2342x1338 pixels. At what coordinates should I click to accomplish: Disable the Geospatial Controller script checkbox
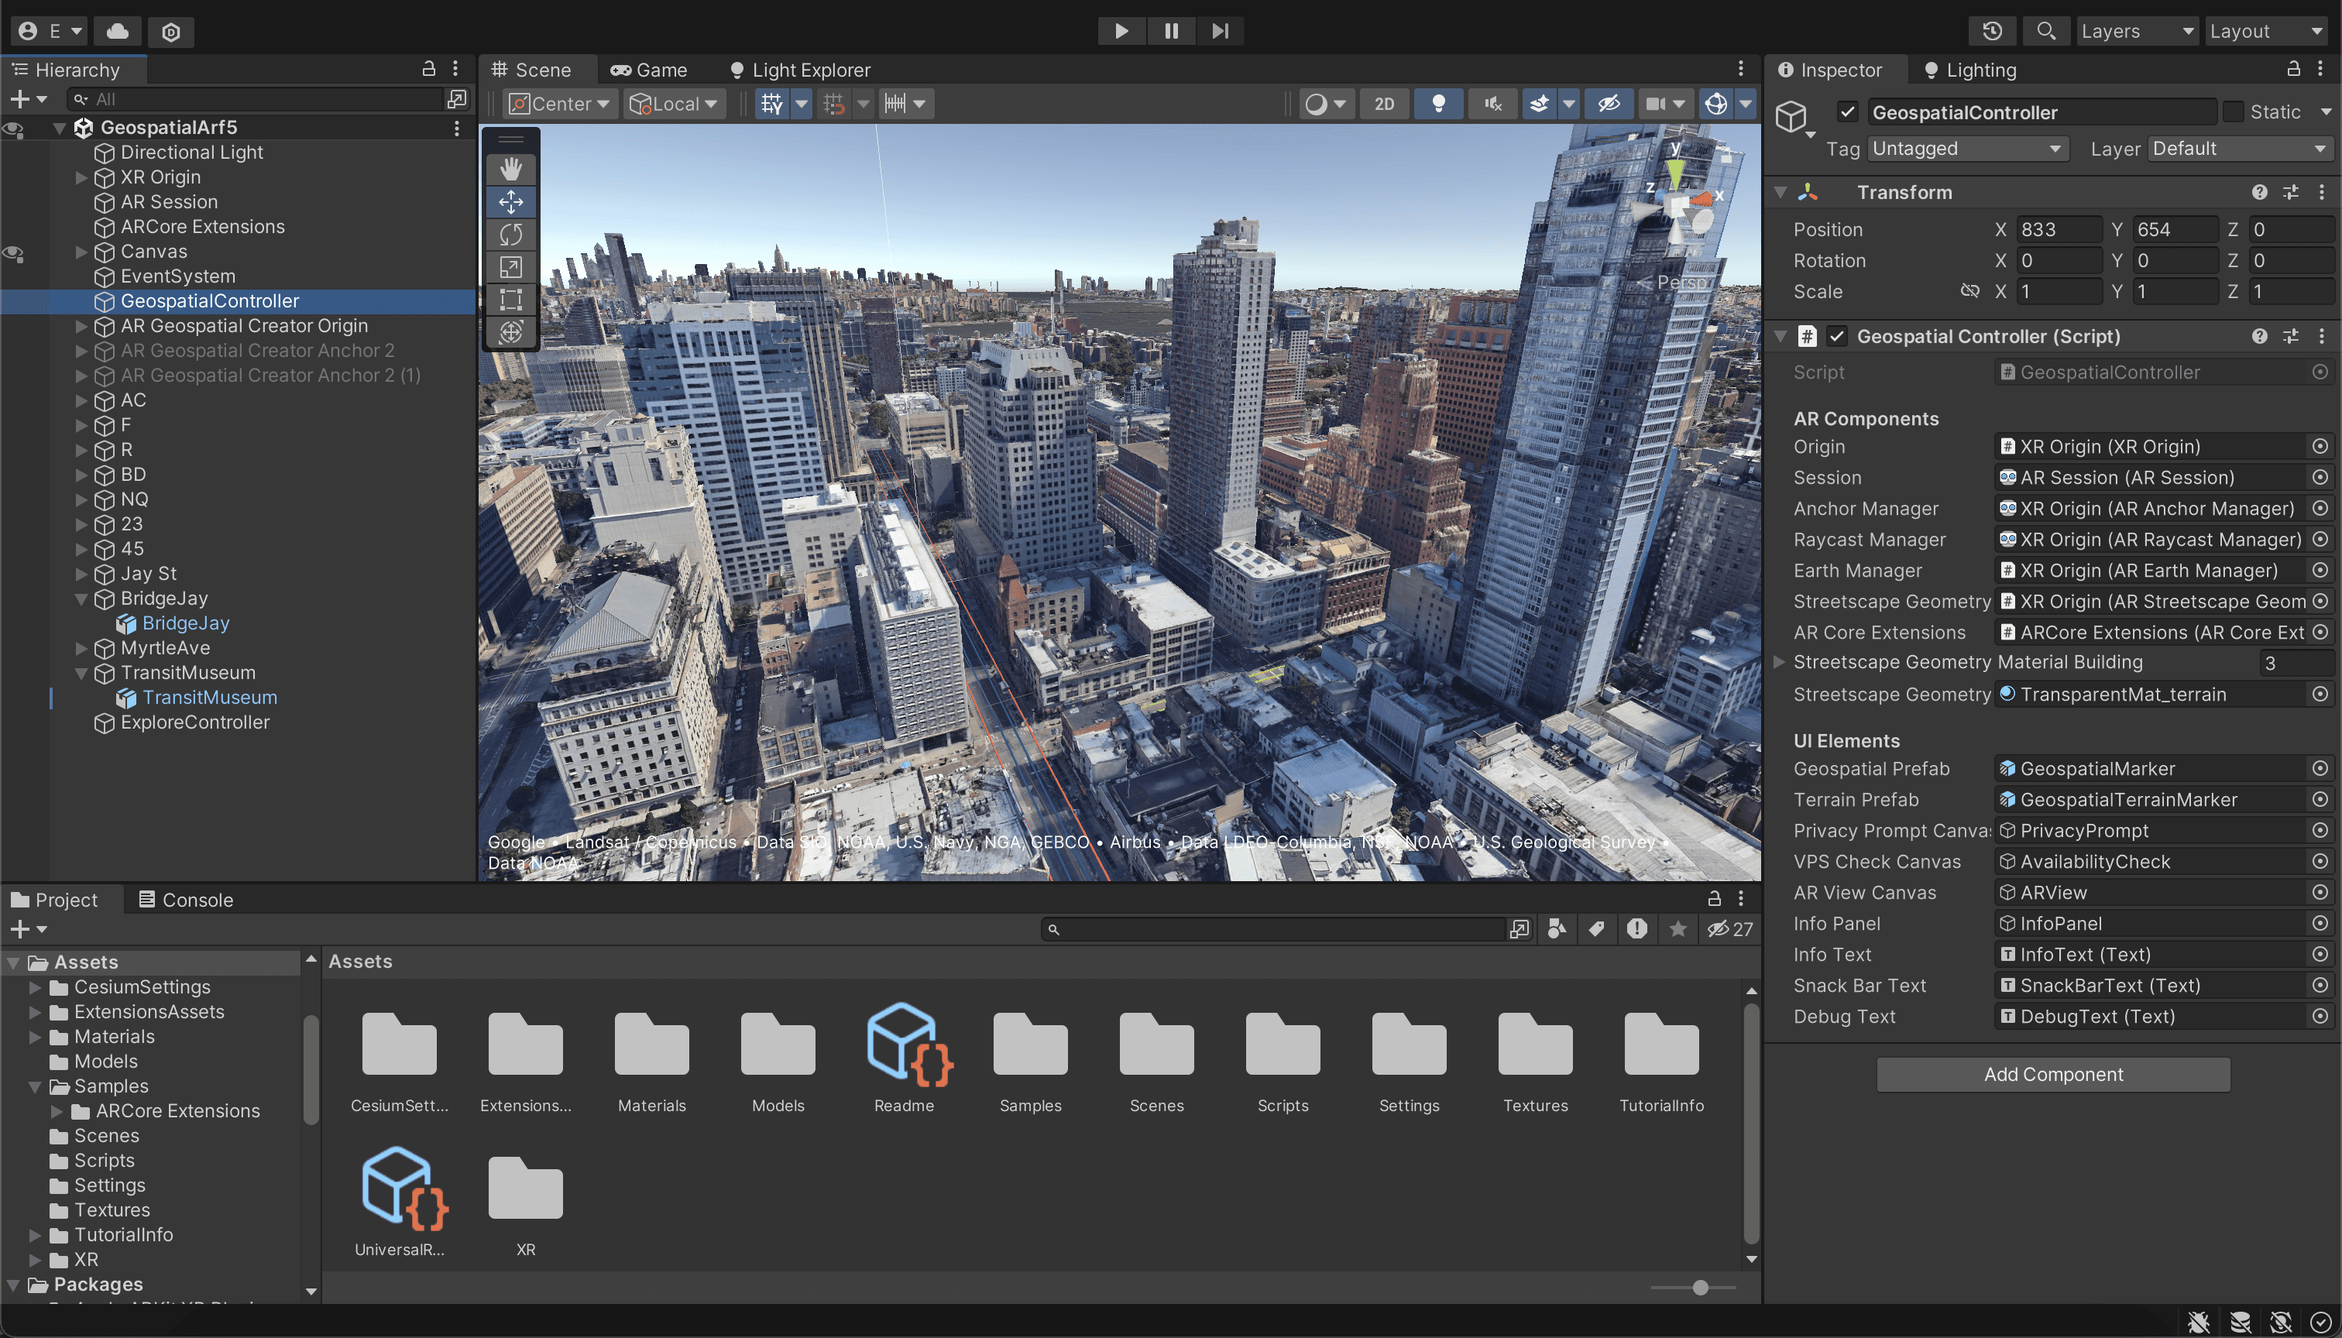pos(1836,336)
